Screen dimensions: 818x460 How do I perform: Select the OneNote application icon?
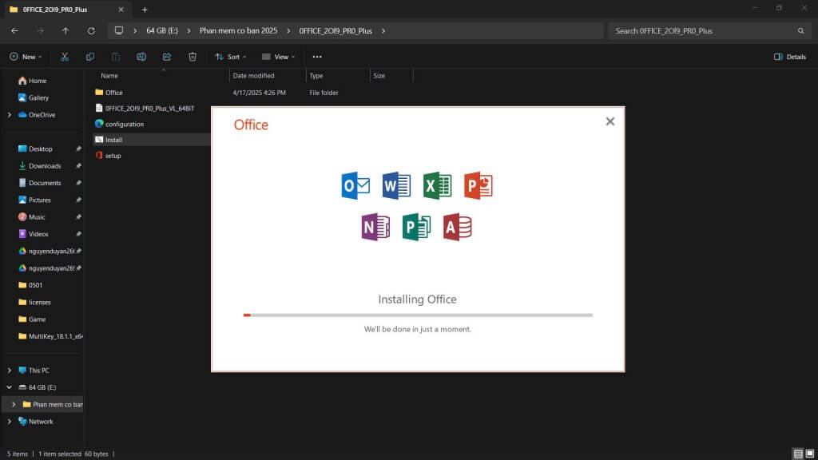[x=375, y=225]
